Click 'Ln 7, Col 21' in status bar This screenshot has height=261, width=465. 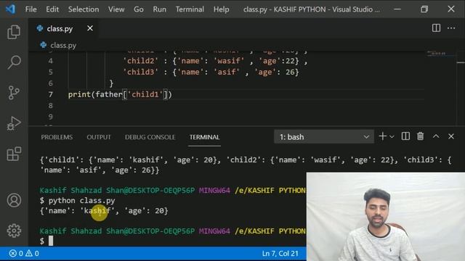[280, 254]
